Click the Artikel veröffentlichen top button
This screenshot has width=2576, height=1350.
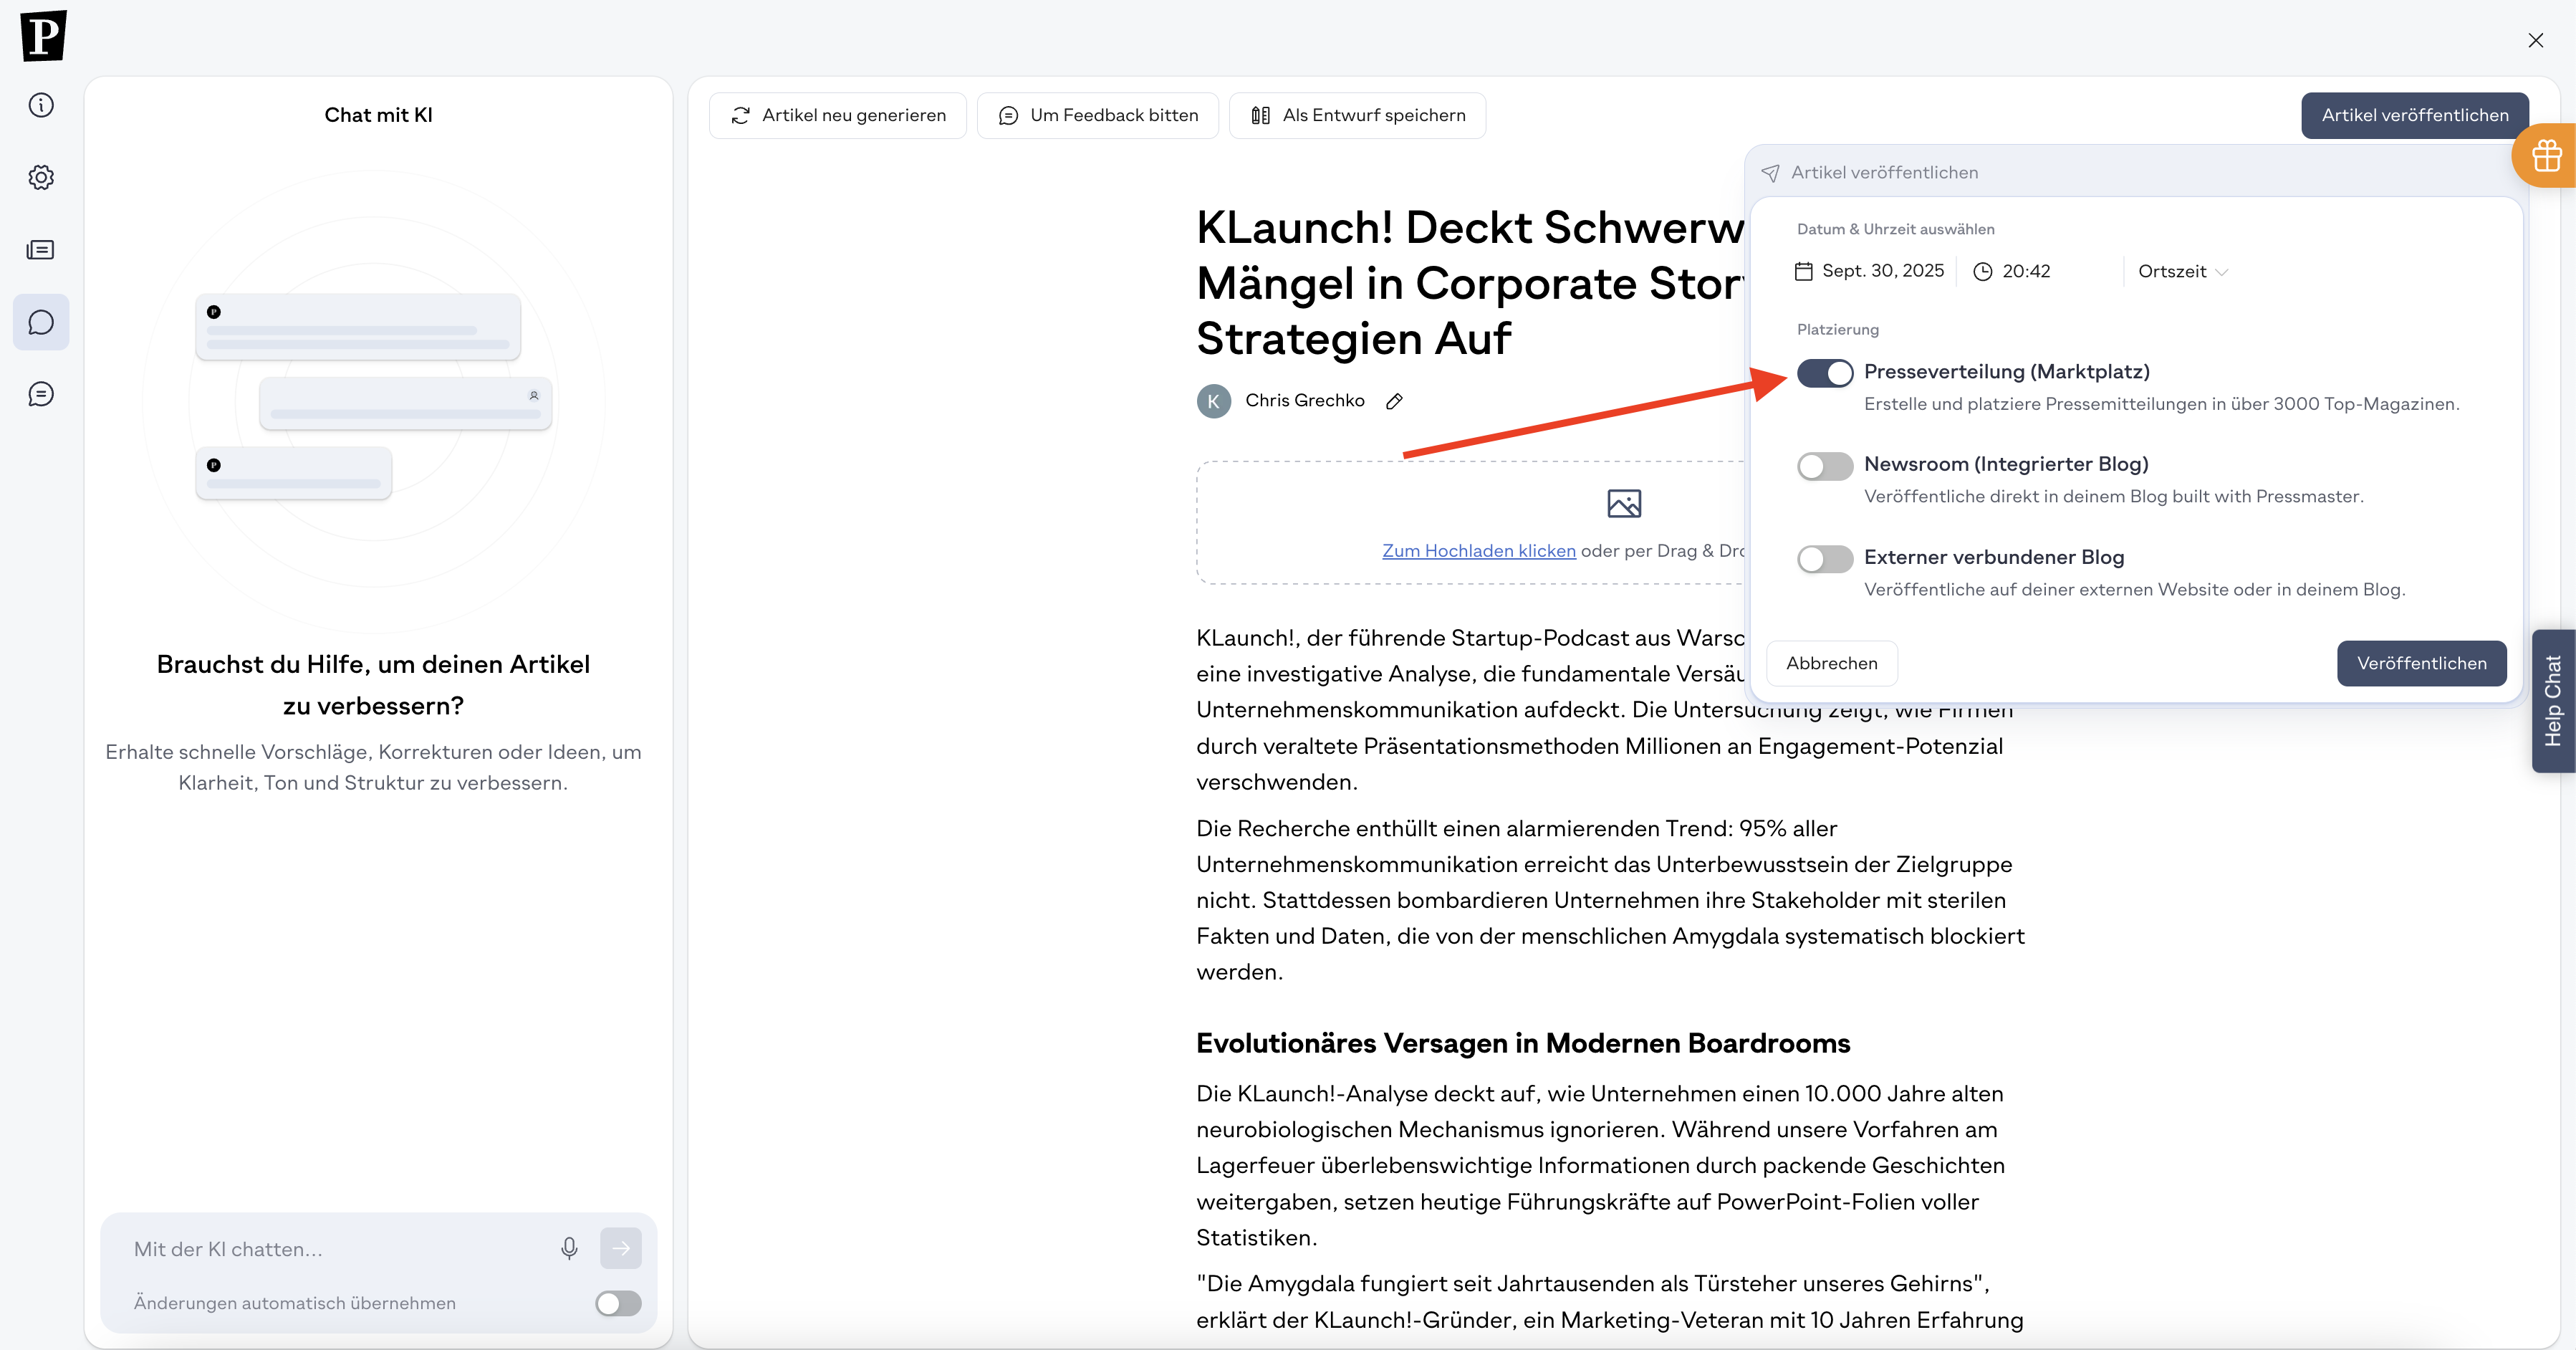click(x=2415, y=115)
